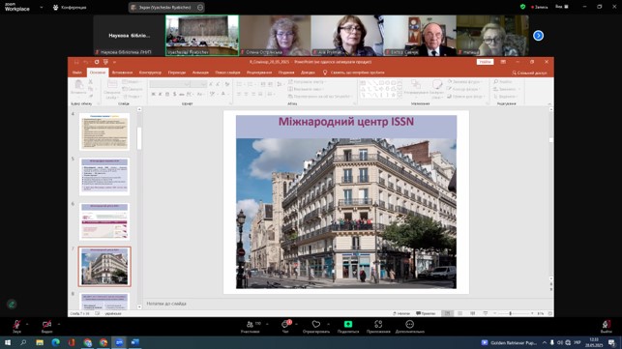
Task: Open Word icon in taskbar
Action: click(x=135, y=342)
